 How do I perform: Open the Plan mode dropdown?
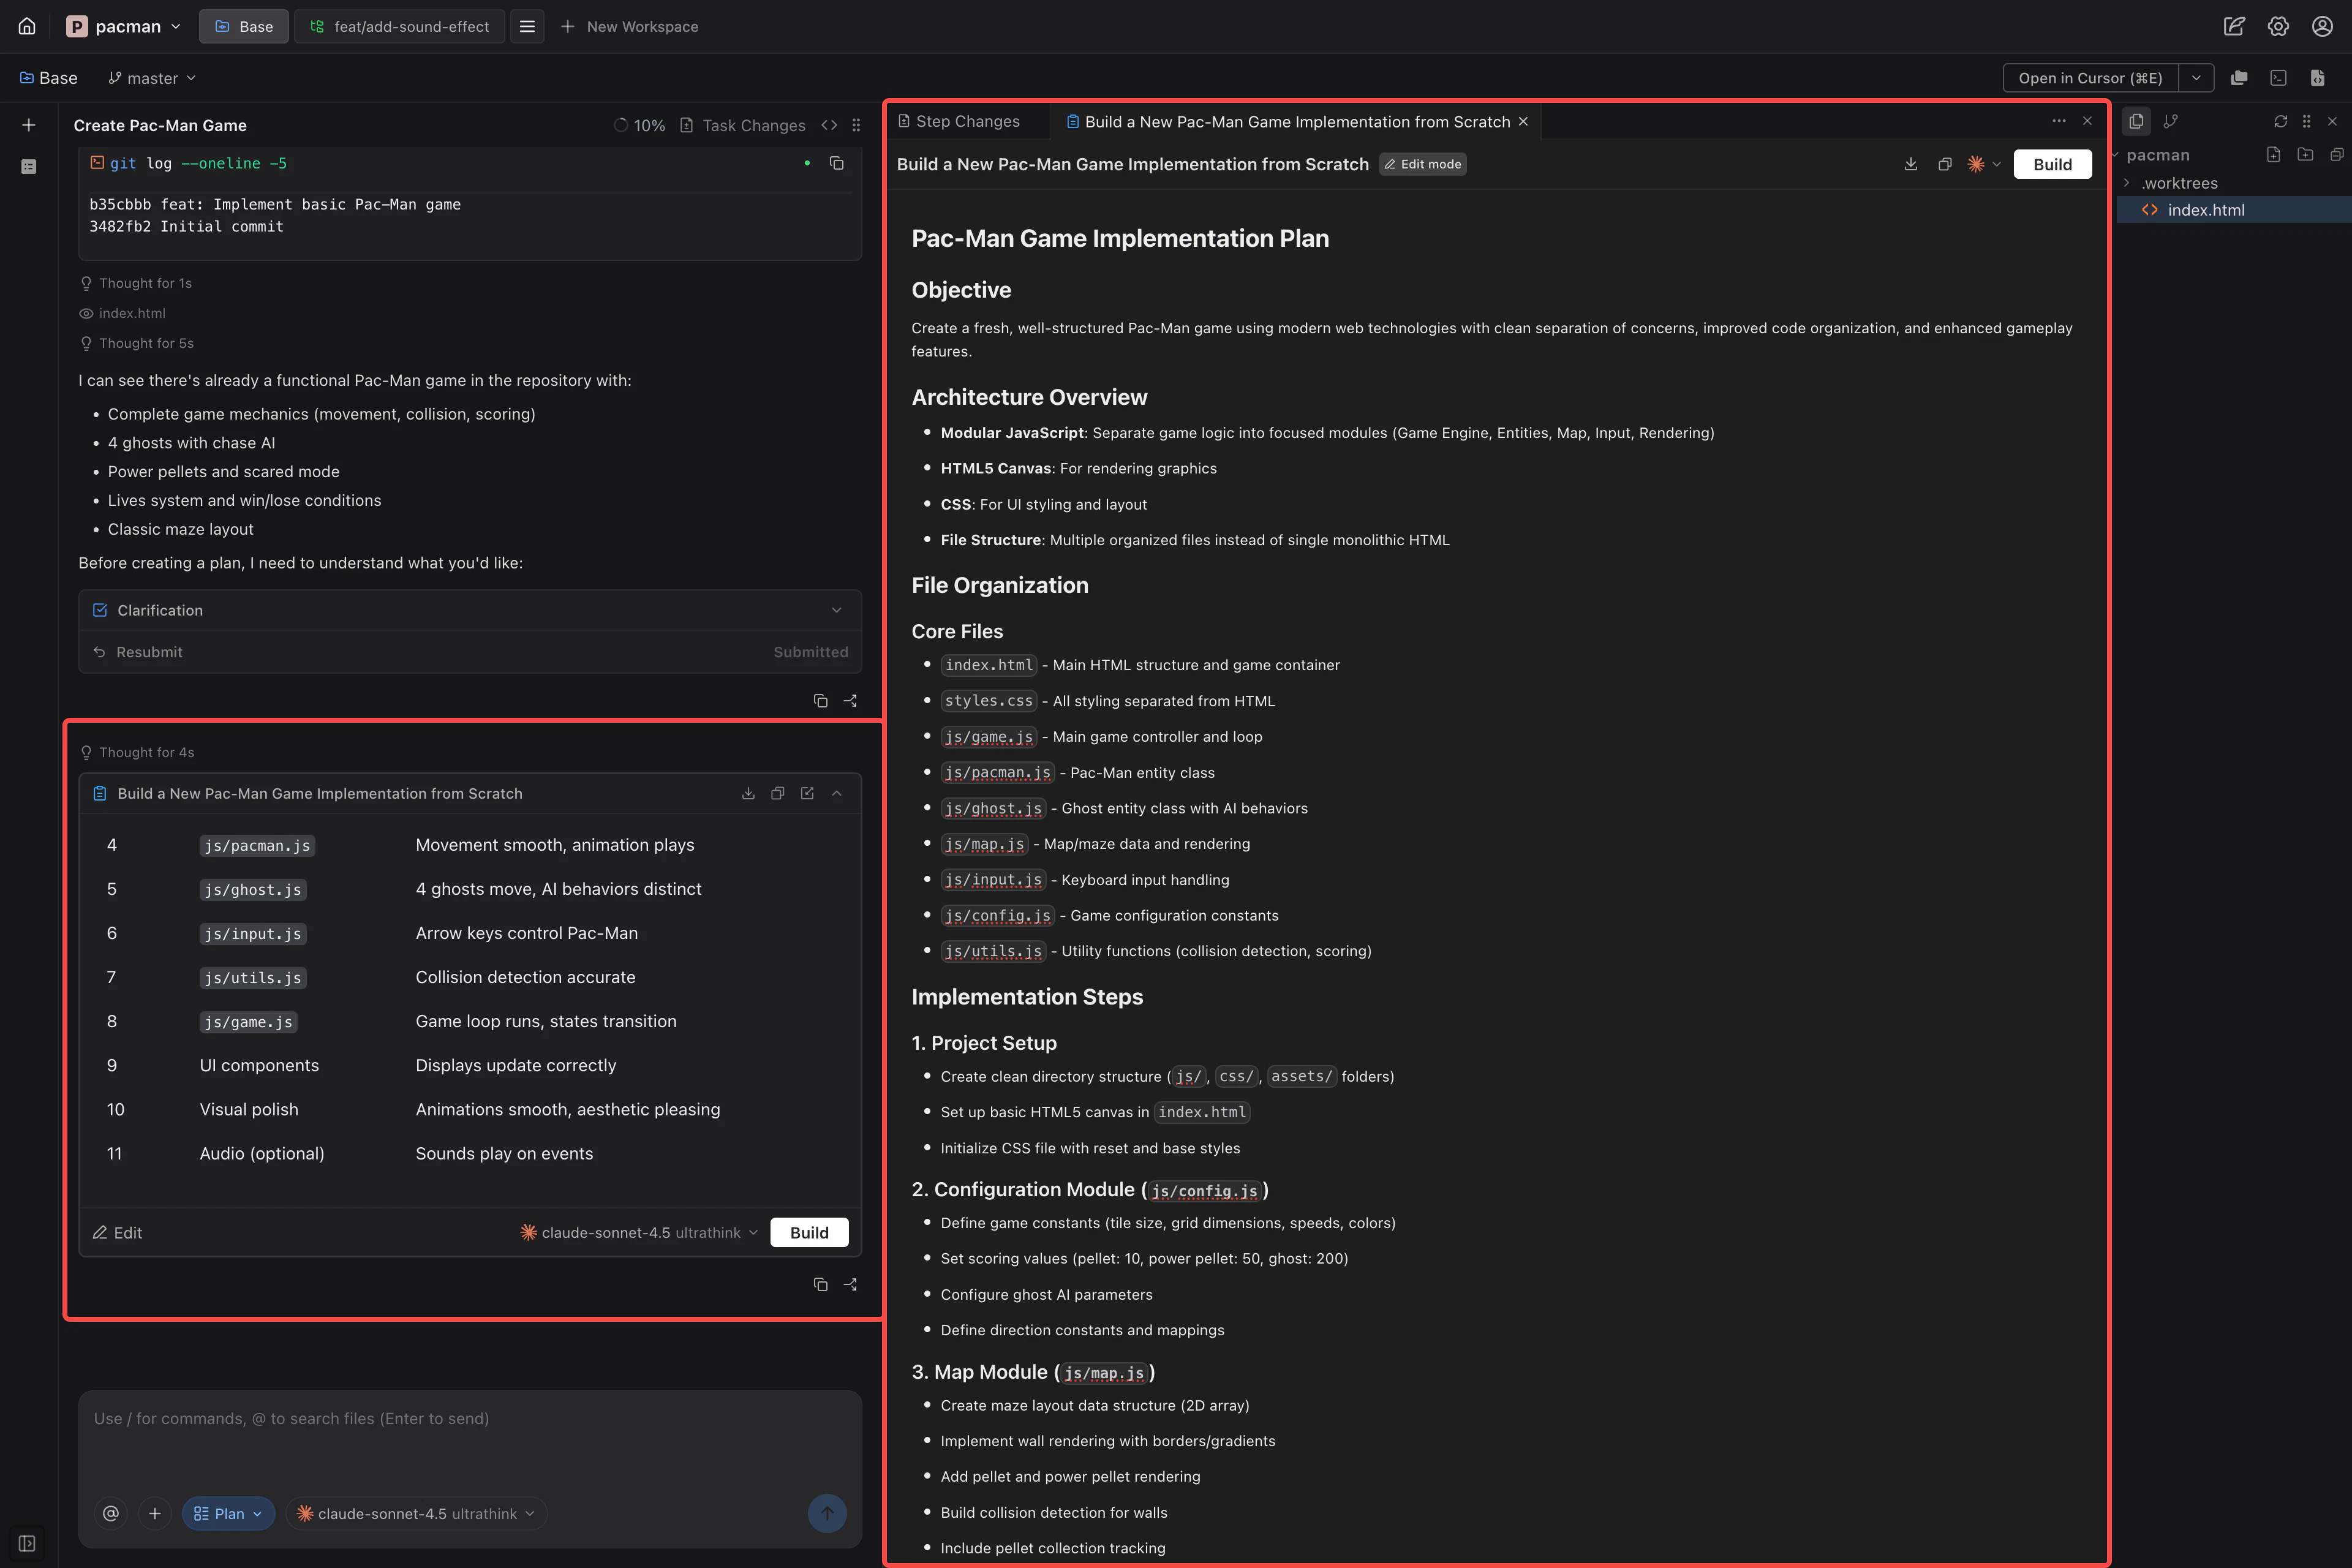228,1513
